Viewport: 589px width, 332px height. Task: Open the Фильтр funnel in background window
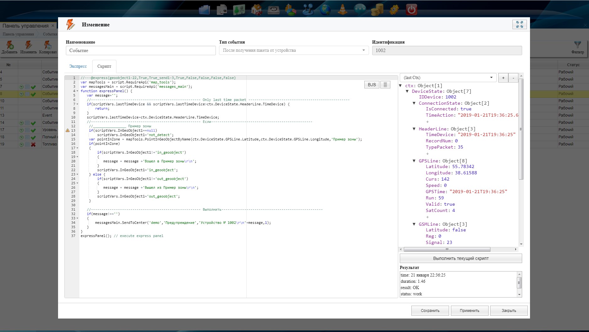pos(578,45)
